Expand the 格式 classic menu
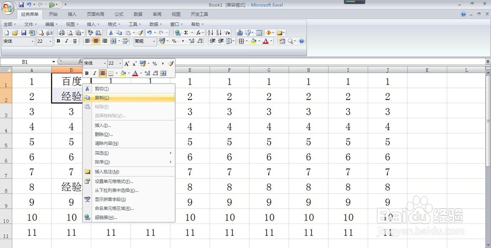The height and width of the screenshot is (248, 491). [x=114, y=24]
